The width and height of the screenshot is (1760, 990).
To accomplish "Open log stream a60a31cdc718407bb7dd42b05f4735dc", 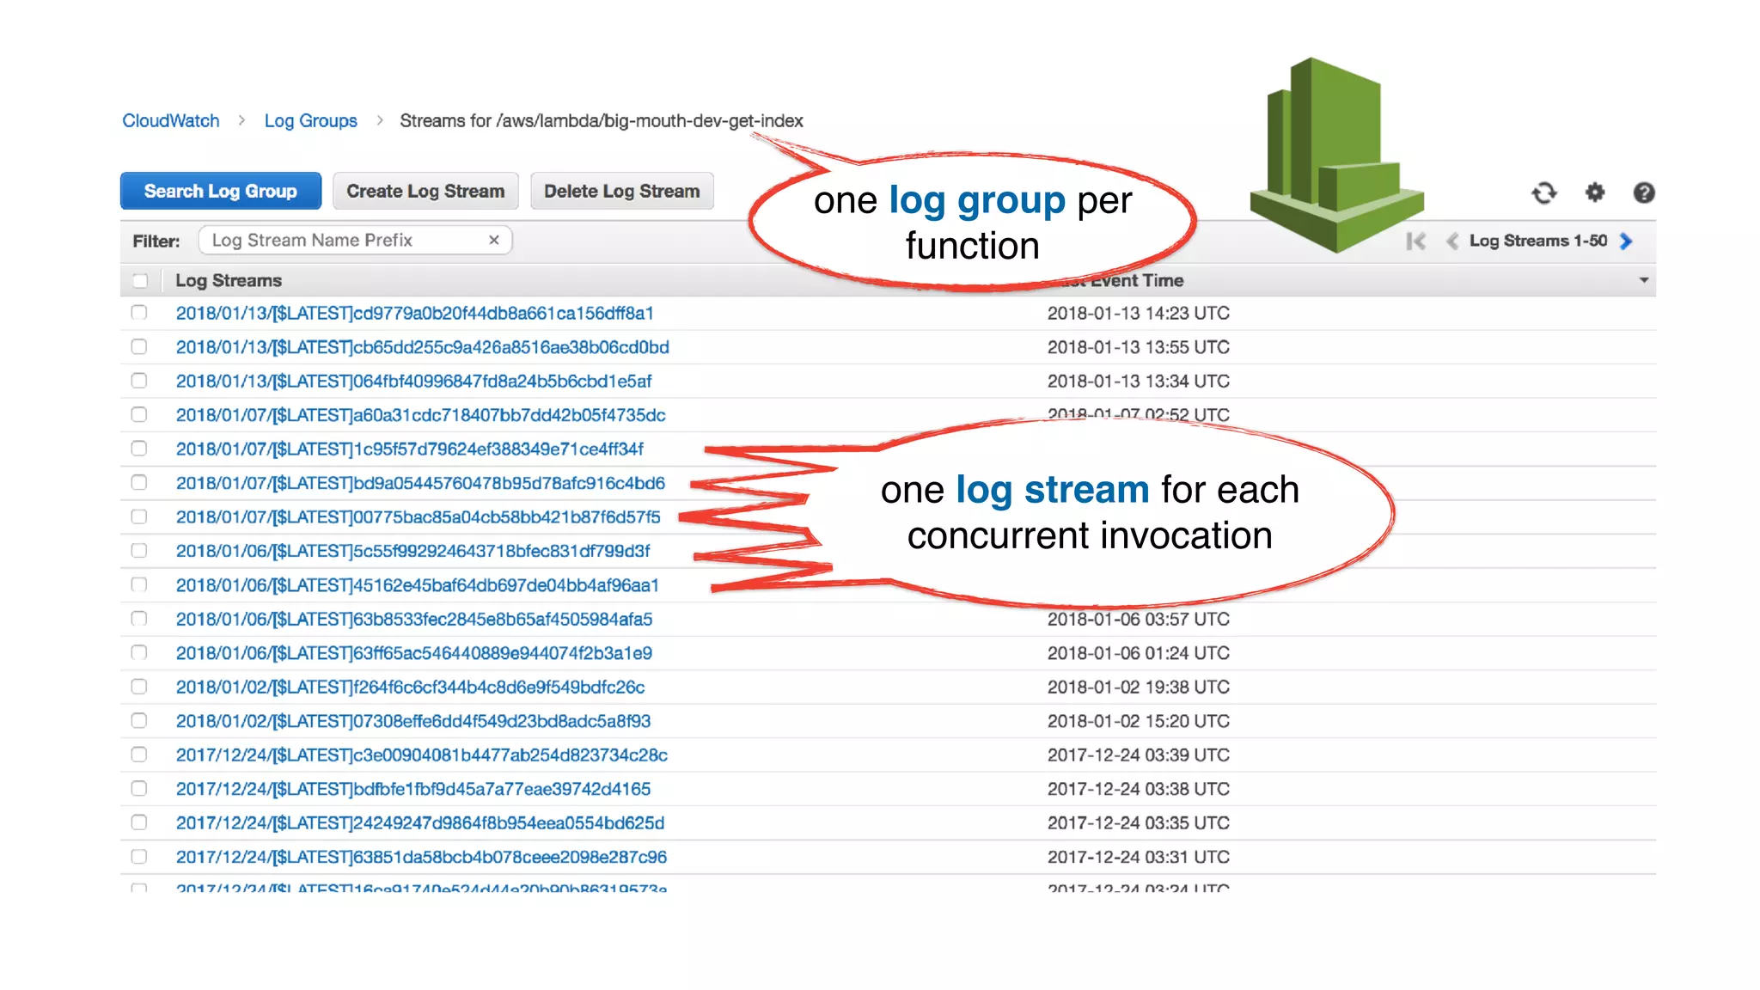I will point(421,415).
